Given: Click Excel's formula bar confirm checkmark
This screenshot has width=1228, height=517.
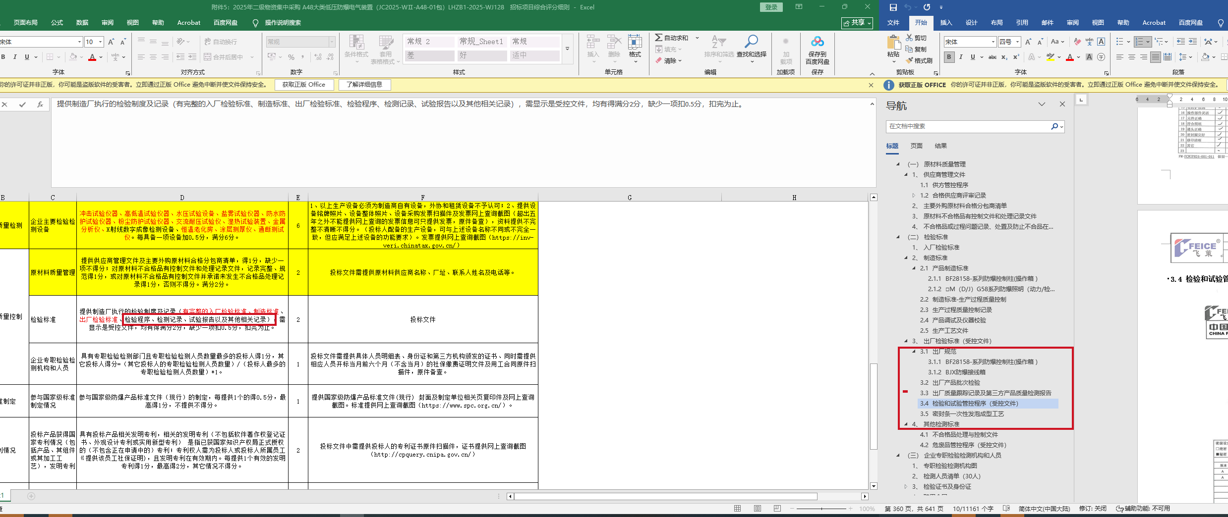Looking at the screenshot, I should point(22,104).
